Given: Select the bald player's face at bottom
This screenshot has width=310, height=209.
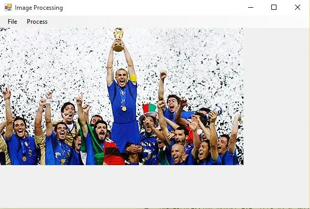Looking at the screenshot, I should [177, 153].
